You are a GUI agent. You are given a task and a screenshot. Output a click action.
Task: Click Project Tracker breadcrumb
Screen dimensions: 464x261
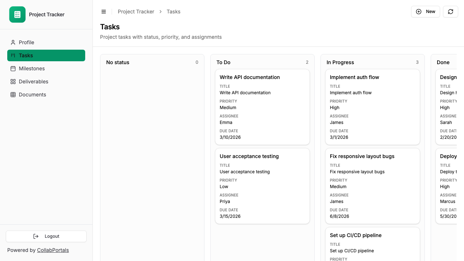[x=136, y=12]
